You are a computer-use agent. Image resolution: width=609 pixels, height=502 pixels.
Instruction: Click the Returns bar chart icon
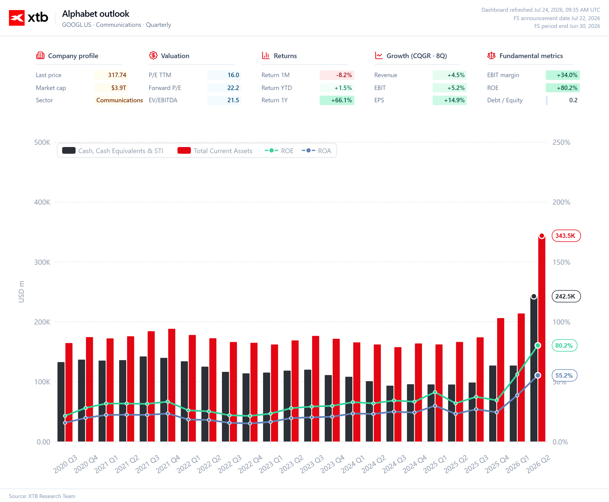[x=266, y=56]
